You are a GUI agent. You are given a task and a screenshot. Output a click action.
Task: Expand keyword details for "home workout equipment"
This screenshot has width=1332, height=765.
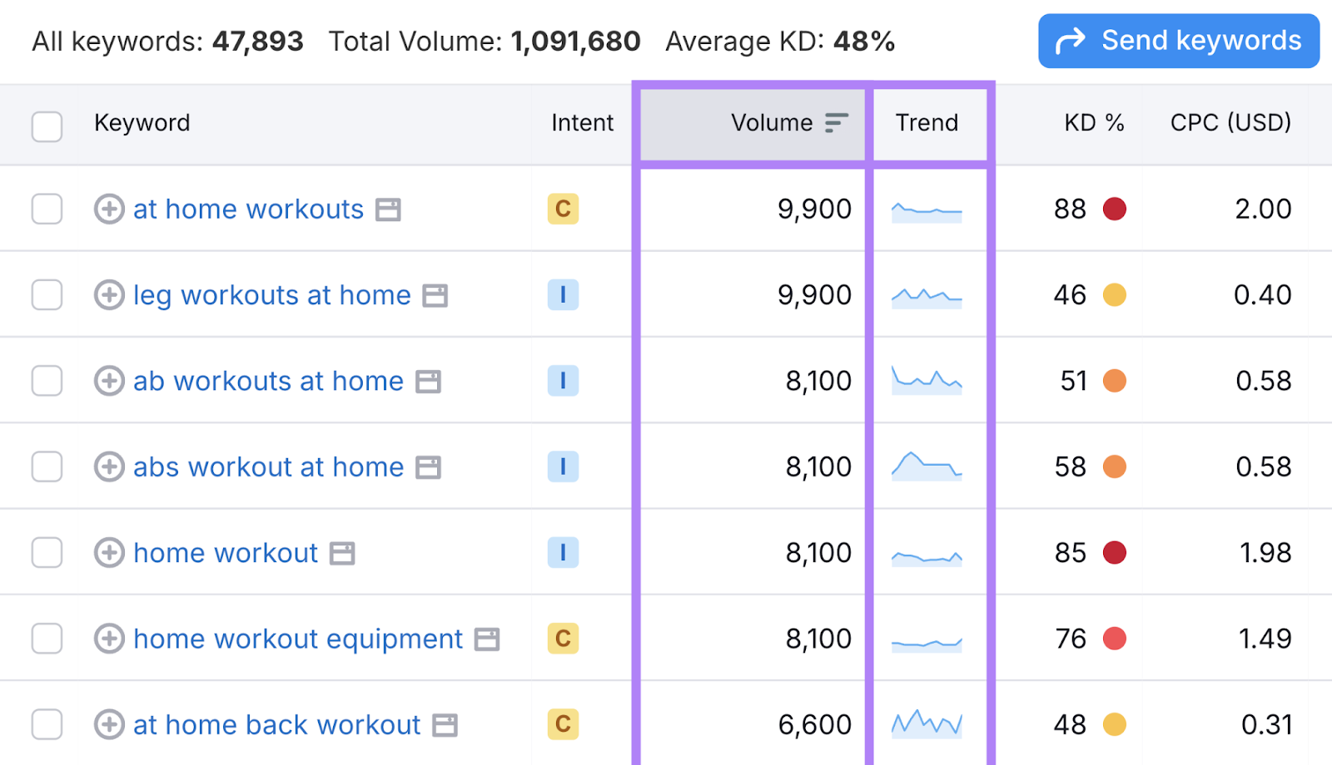point(108,638)
